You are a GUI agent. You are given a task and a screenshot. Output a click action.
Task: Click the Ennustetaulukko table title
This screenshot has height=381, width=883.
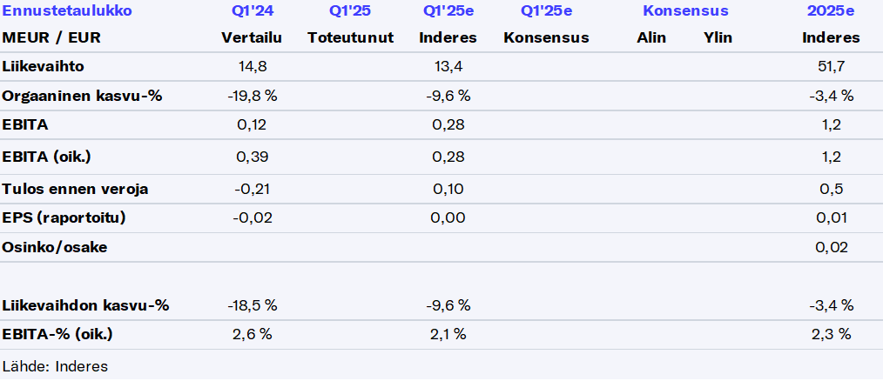67,11
